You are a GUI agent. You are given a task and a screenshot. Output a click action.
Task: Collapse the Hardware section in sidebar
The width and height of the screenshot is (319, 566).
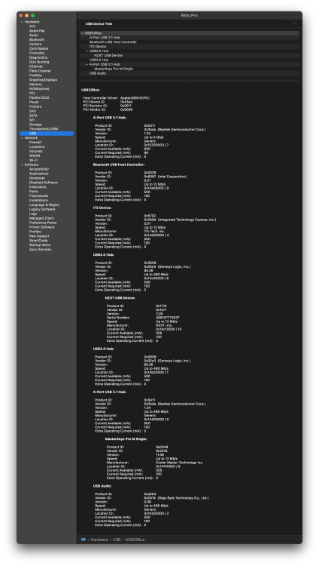pos(22,22)
